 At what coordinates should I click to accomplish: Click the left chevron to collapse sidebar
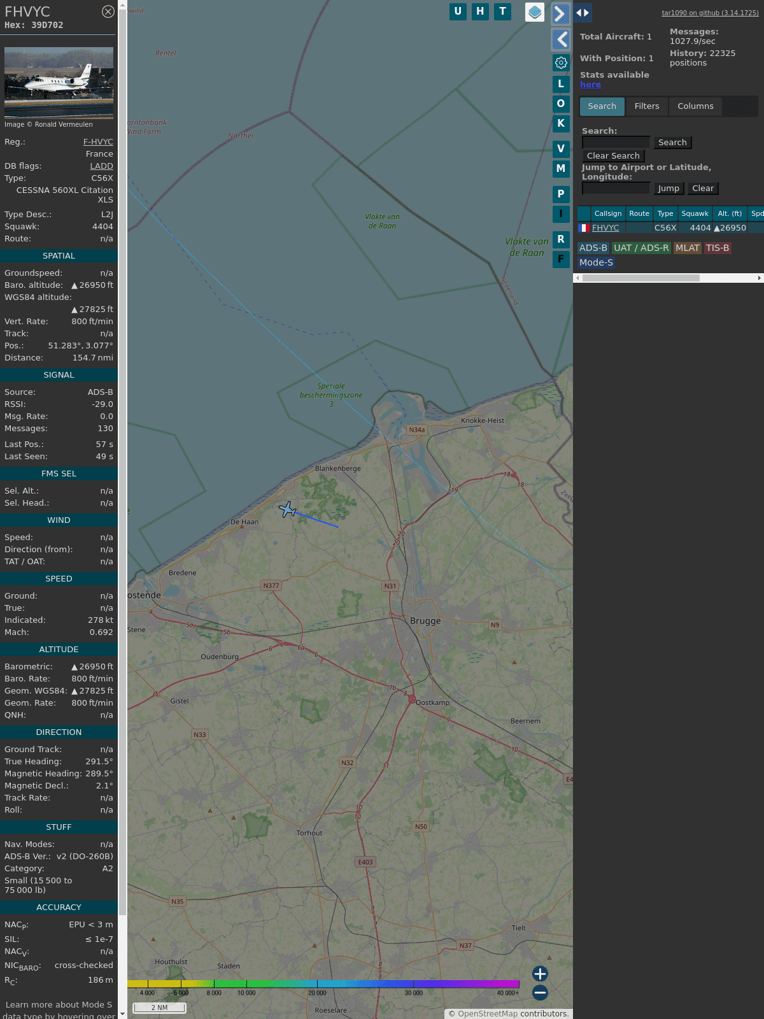click(561, 39)
